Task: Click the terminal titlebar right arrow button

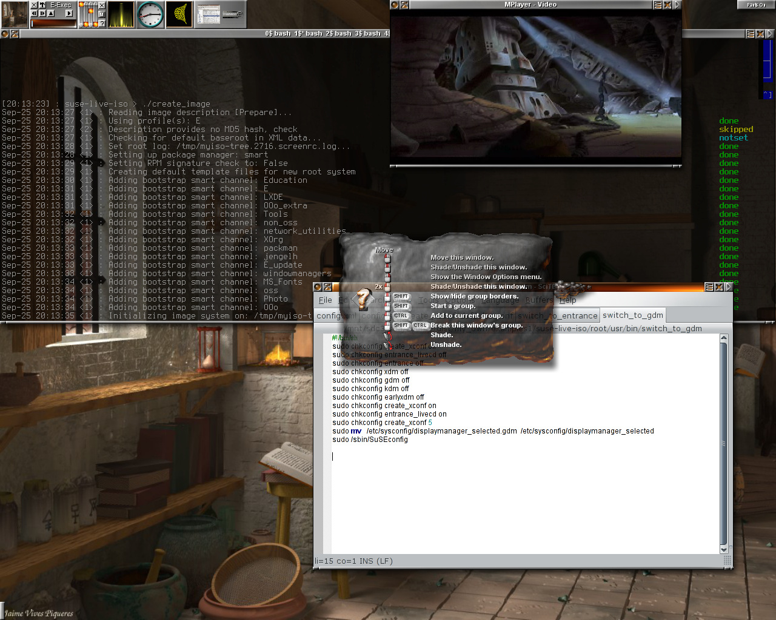Action: [770, 34]
